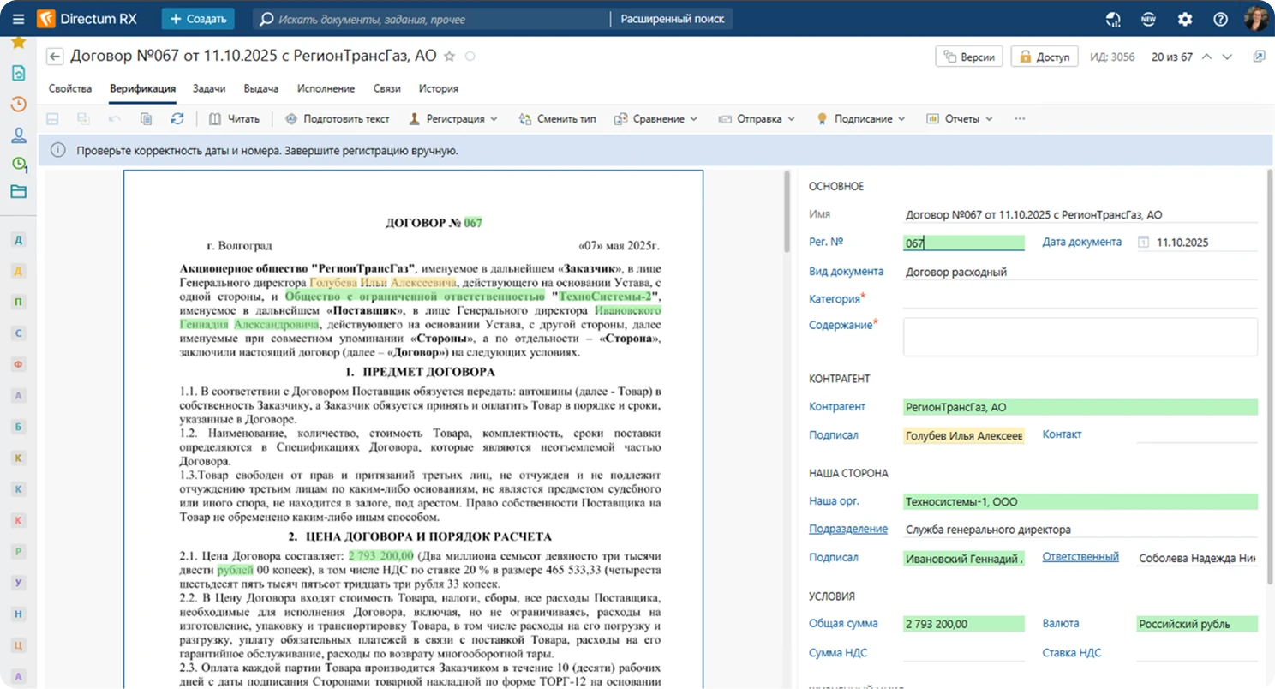Add document to favorites with star icon
1275x689 pixels.
[x=449, y=57]
